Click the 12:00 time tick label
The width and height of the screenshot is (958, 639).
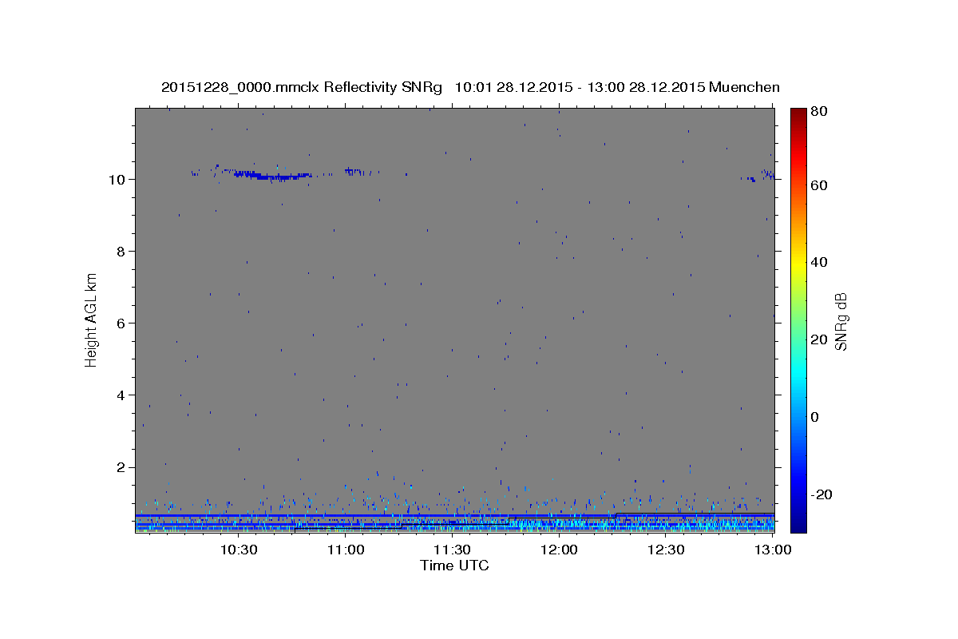(x=559, y=550)
